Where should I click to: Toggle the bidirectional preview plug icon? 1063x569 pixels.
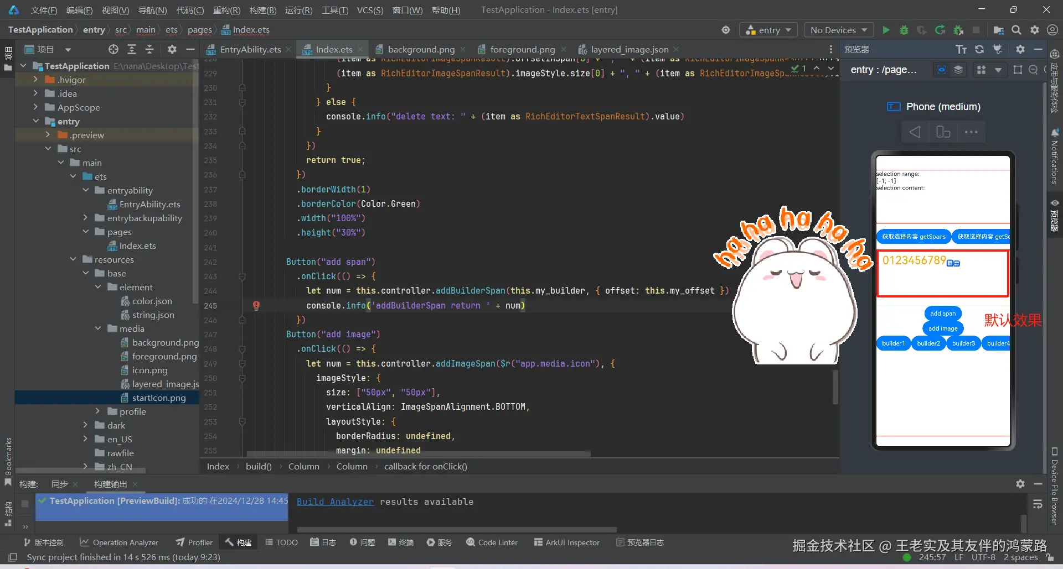coord(997,49)
